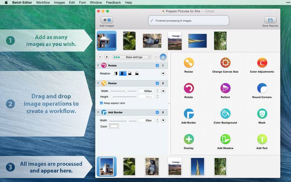Image resolution: width=291 pixels, height=182 pixels.
Task: Click the Save Results toolbar button
Action: point(270,20)
